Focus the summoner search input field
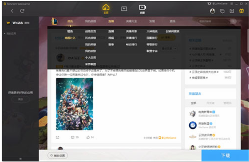The height and width of the screenshot is (162, 249). pyautogui.click(x=214, y=21)
